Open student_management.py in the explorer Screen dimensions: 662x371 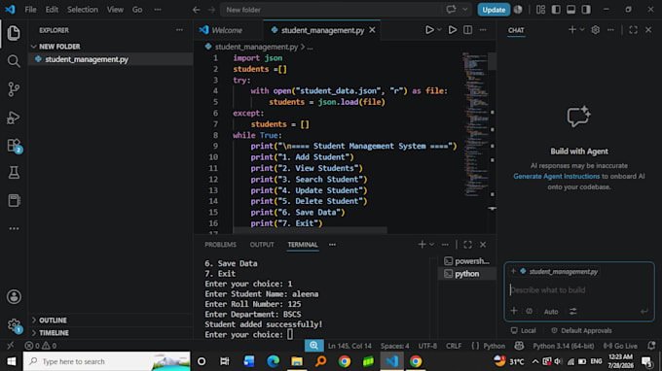click(x=87, y=59)
